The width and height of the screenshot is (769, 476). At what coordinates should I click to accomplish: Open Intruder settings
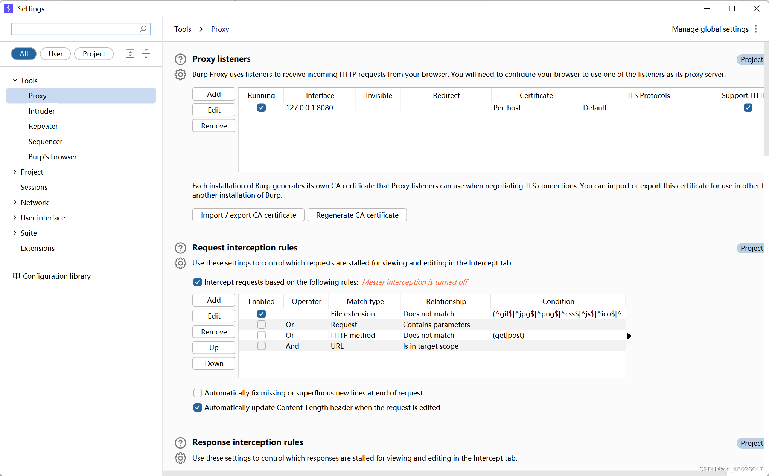[42, 111]
